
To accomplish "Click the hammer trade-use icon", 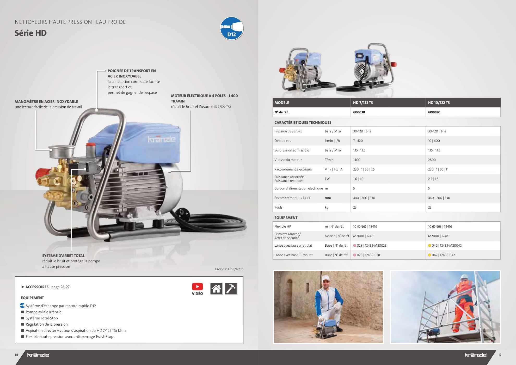I will coord(231,289).
